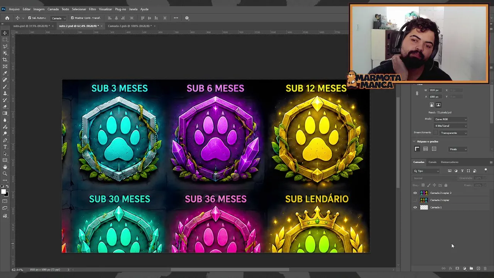This screenshot has width=494, height=278.
Task: Delete layer with the trash icon
Action: (485, 268)
